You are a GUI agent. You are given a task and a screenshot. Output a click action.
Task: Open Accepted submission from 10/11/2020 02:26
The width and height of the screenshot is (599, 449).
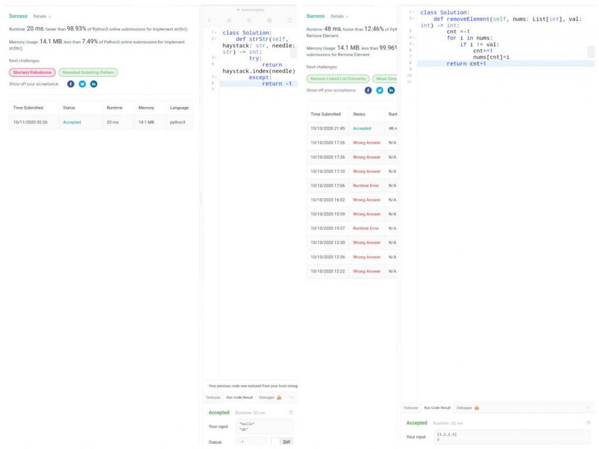pyautogui.click(x=72, y=122)
